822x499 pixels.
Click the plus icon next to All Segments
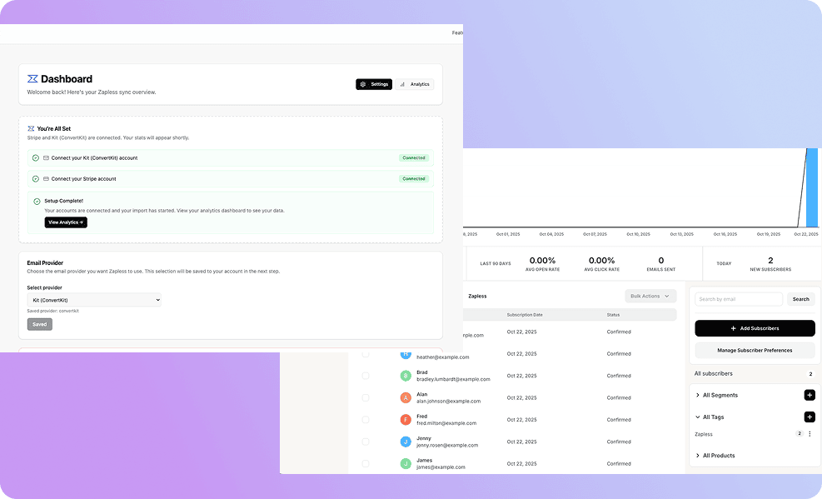810,395
